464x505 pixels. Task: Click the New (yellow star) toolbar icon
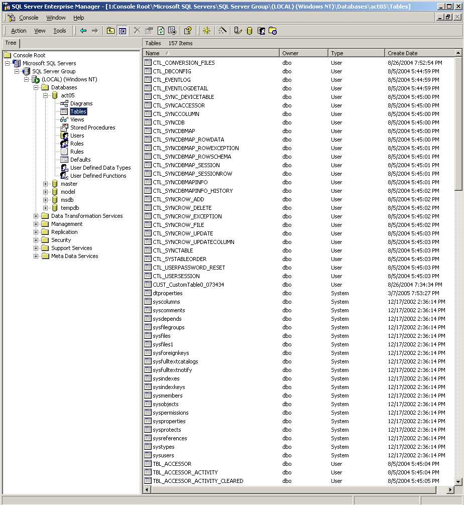point(206,31)
